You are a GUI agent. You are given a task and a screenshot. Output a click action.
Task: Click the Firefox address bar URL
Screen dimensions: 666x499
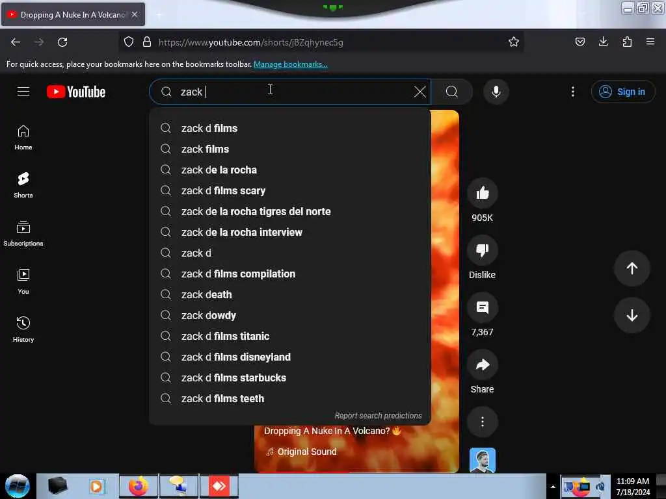tap(250, 42)
